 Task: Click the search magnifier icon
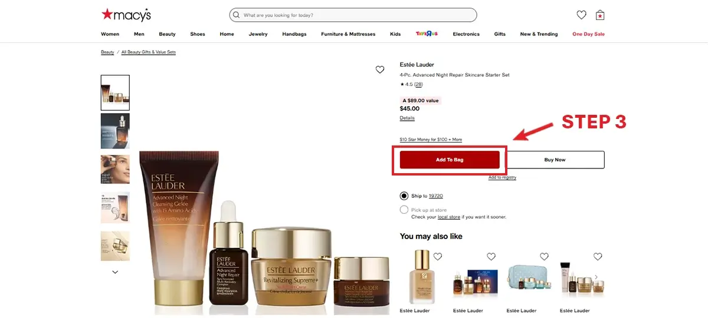pyautogui.click(x=237, y=15)
